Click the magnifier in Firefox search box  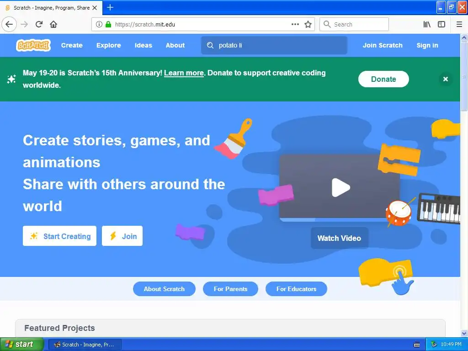(327, 24)
